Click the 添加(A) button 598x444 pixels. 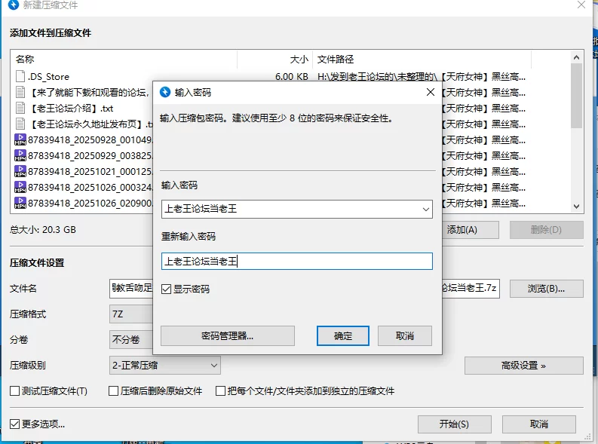pos(470,230)
